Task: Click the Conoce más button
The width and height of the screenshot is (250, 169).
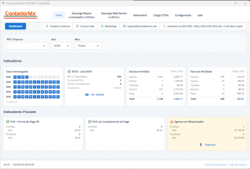Action: [x=85, y=26]
